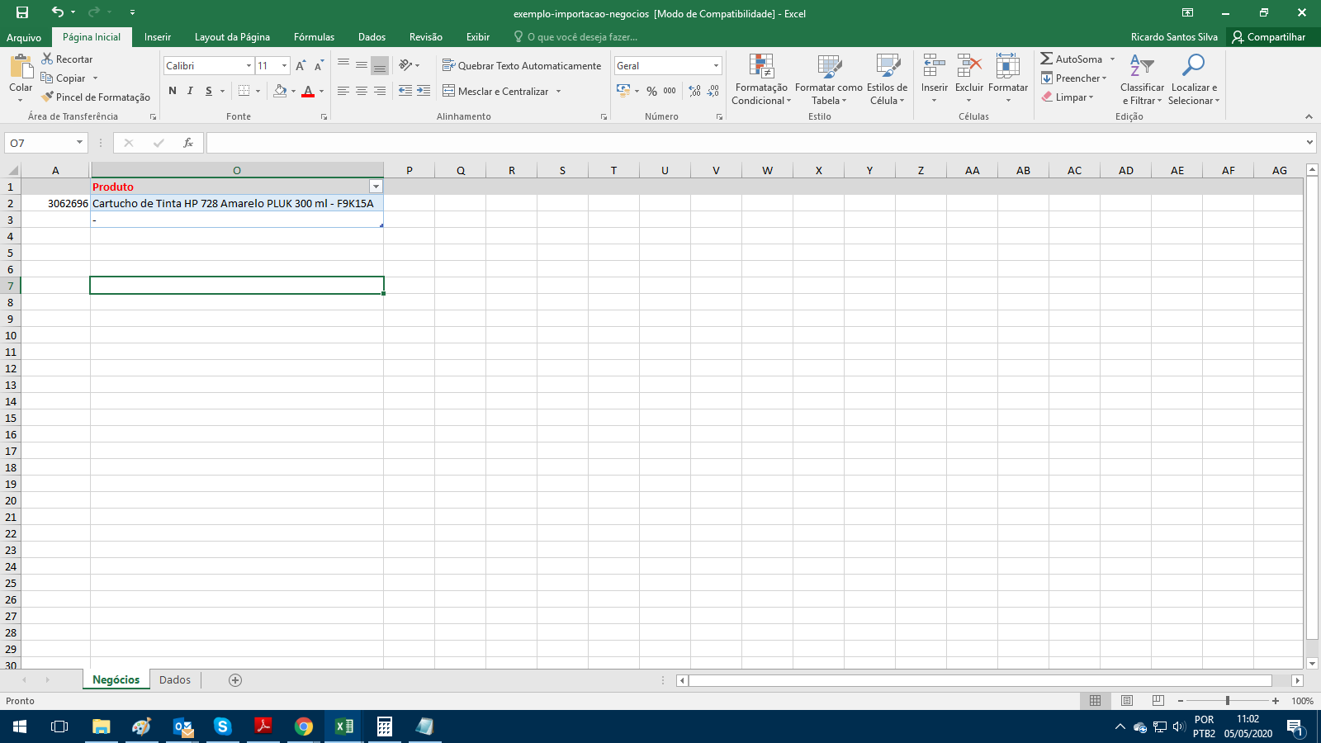Click Mesclar e Centralizar
The image size is (1321, 743).
pyautogui.click(x=495, y=92)
